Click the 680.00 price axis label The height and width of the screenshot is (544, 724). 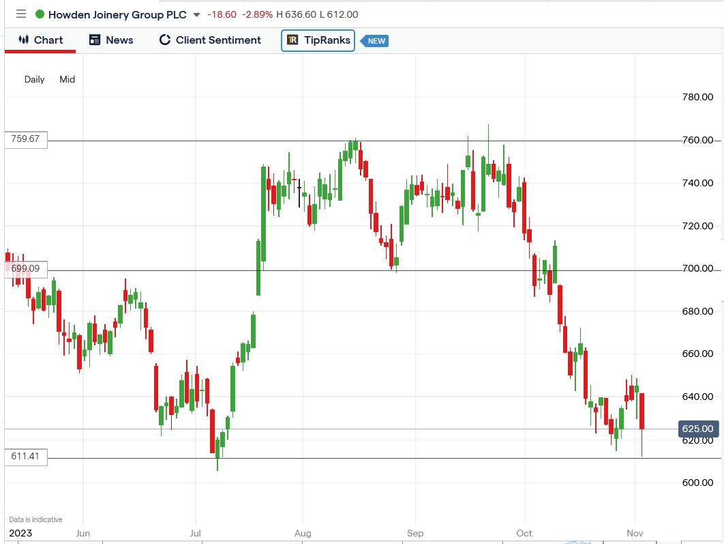(697, 311)
